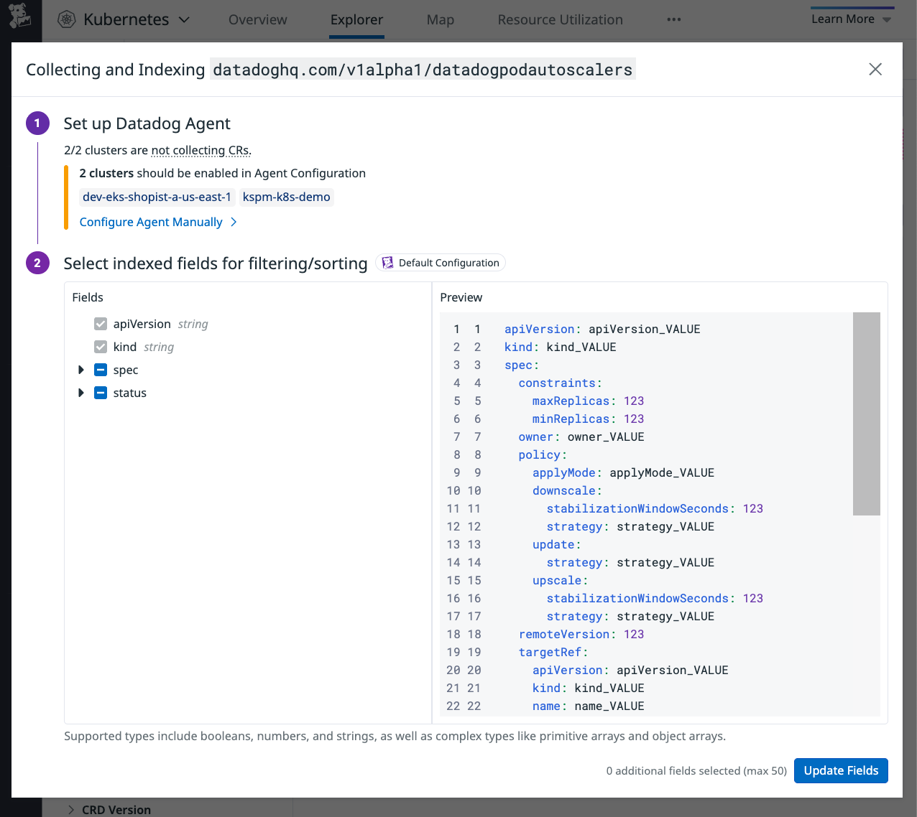Image resolution: width=917 pixels, height=817 pixels.
Task: Click 'upscale:' line in preview
Action: 560,580
